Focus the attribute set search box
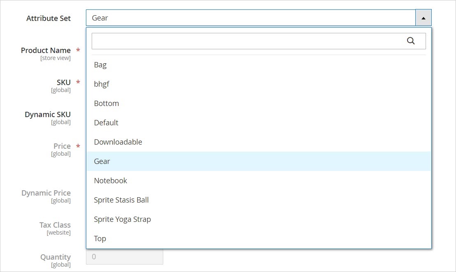Viewport: 456px width, 272px height. tap(247, 41)
